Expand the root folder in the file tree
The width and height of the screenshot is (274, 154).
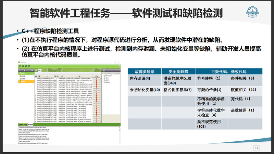point(102,73)
